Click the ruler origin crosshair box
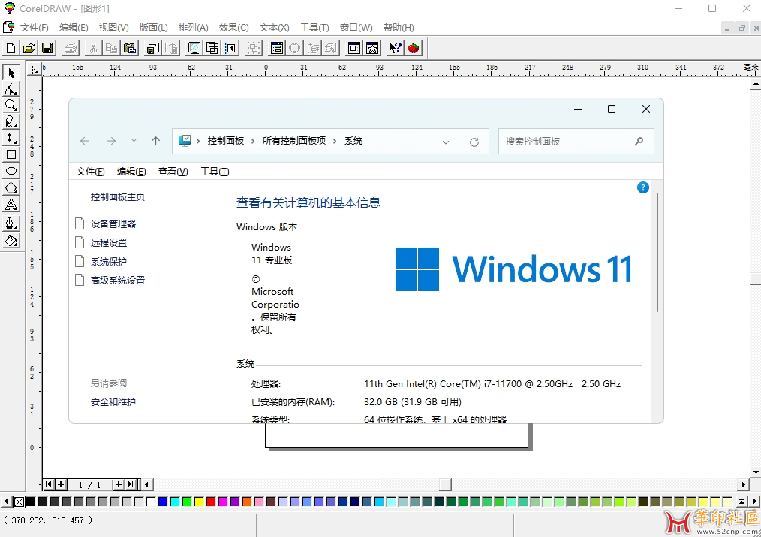Screen dimensions: 761x537 coord(35,70)
